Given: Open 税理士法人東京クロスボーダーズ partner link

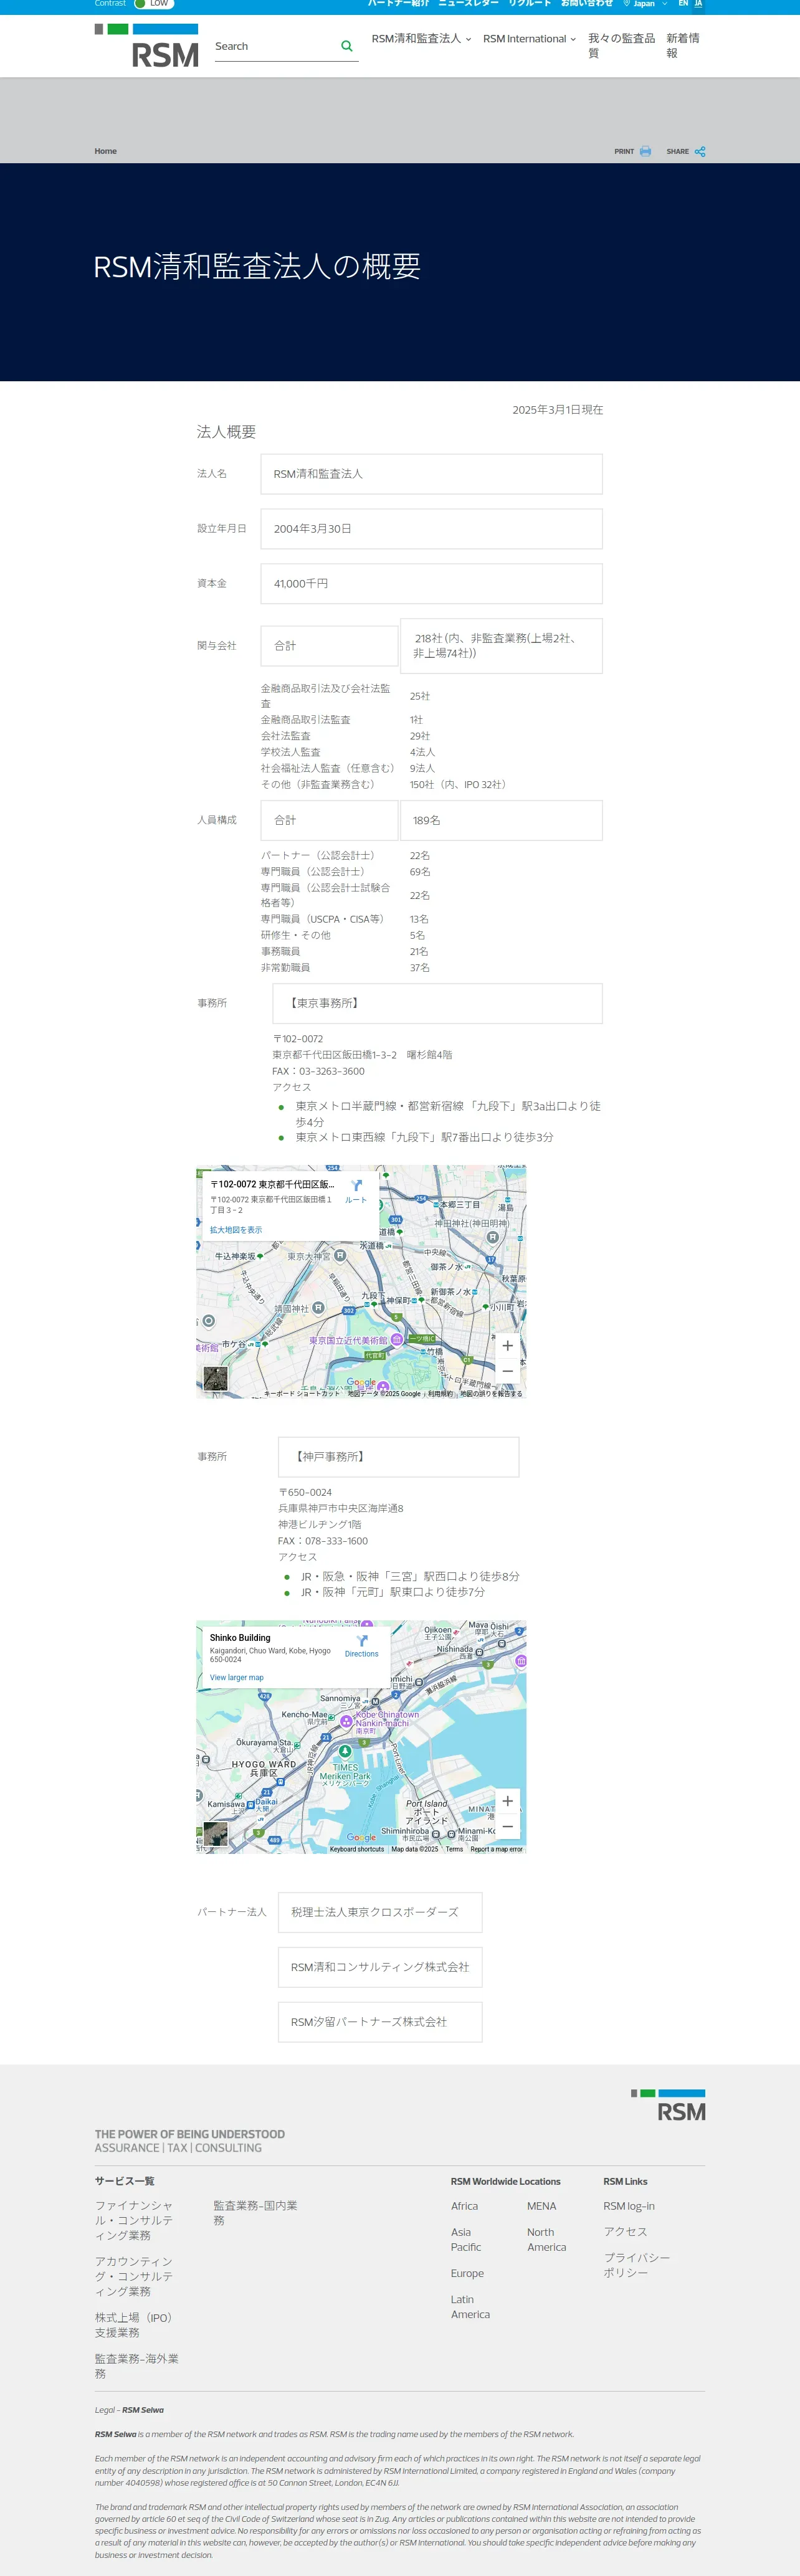Looking at the screenshot, I should (x=380, y=1912).
